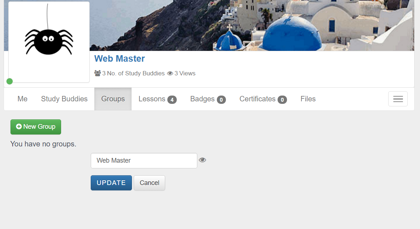
Task: Toggle visibility eye next to name field
Action: [202, 160]
